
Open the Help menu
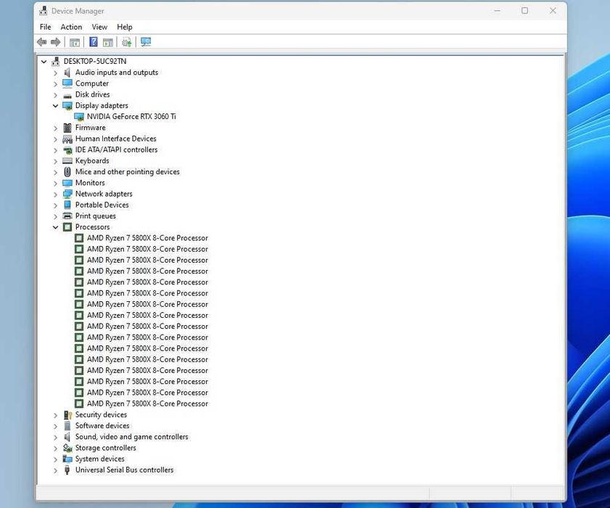pyautogui.click(x=125, y=27)
